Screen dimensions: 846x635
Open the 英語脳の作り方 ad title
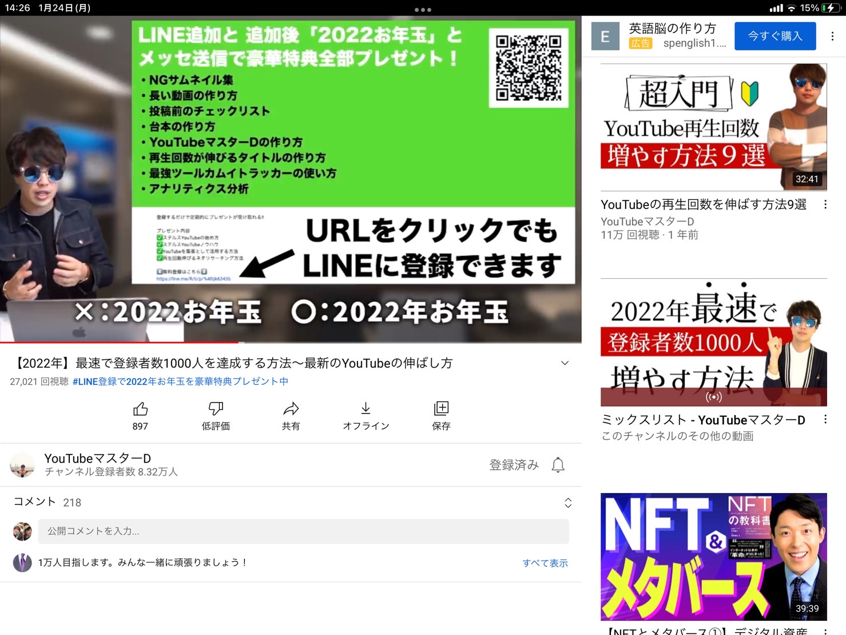pos(673,29)
